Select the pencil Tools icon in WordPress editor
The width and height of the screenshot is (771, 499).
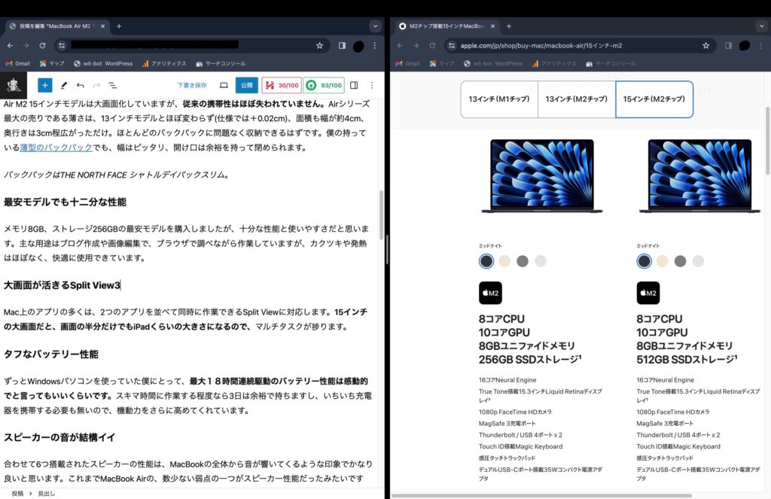64,85
